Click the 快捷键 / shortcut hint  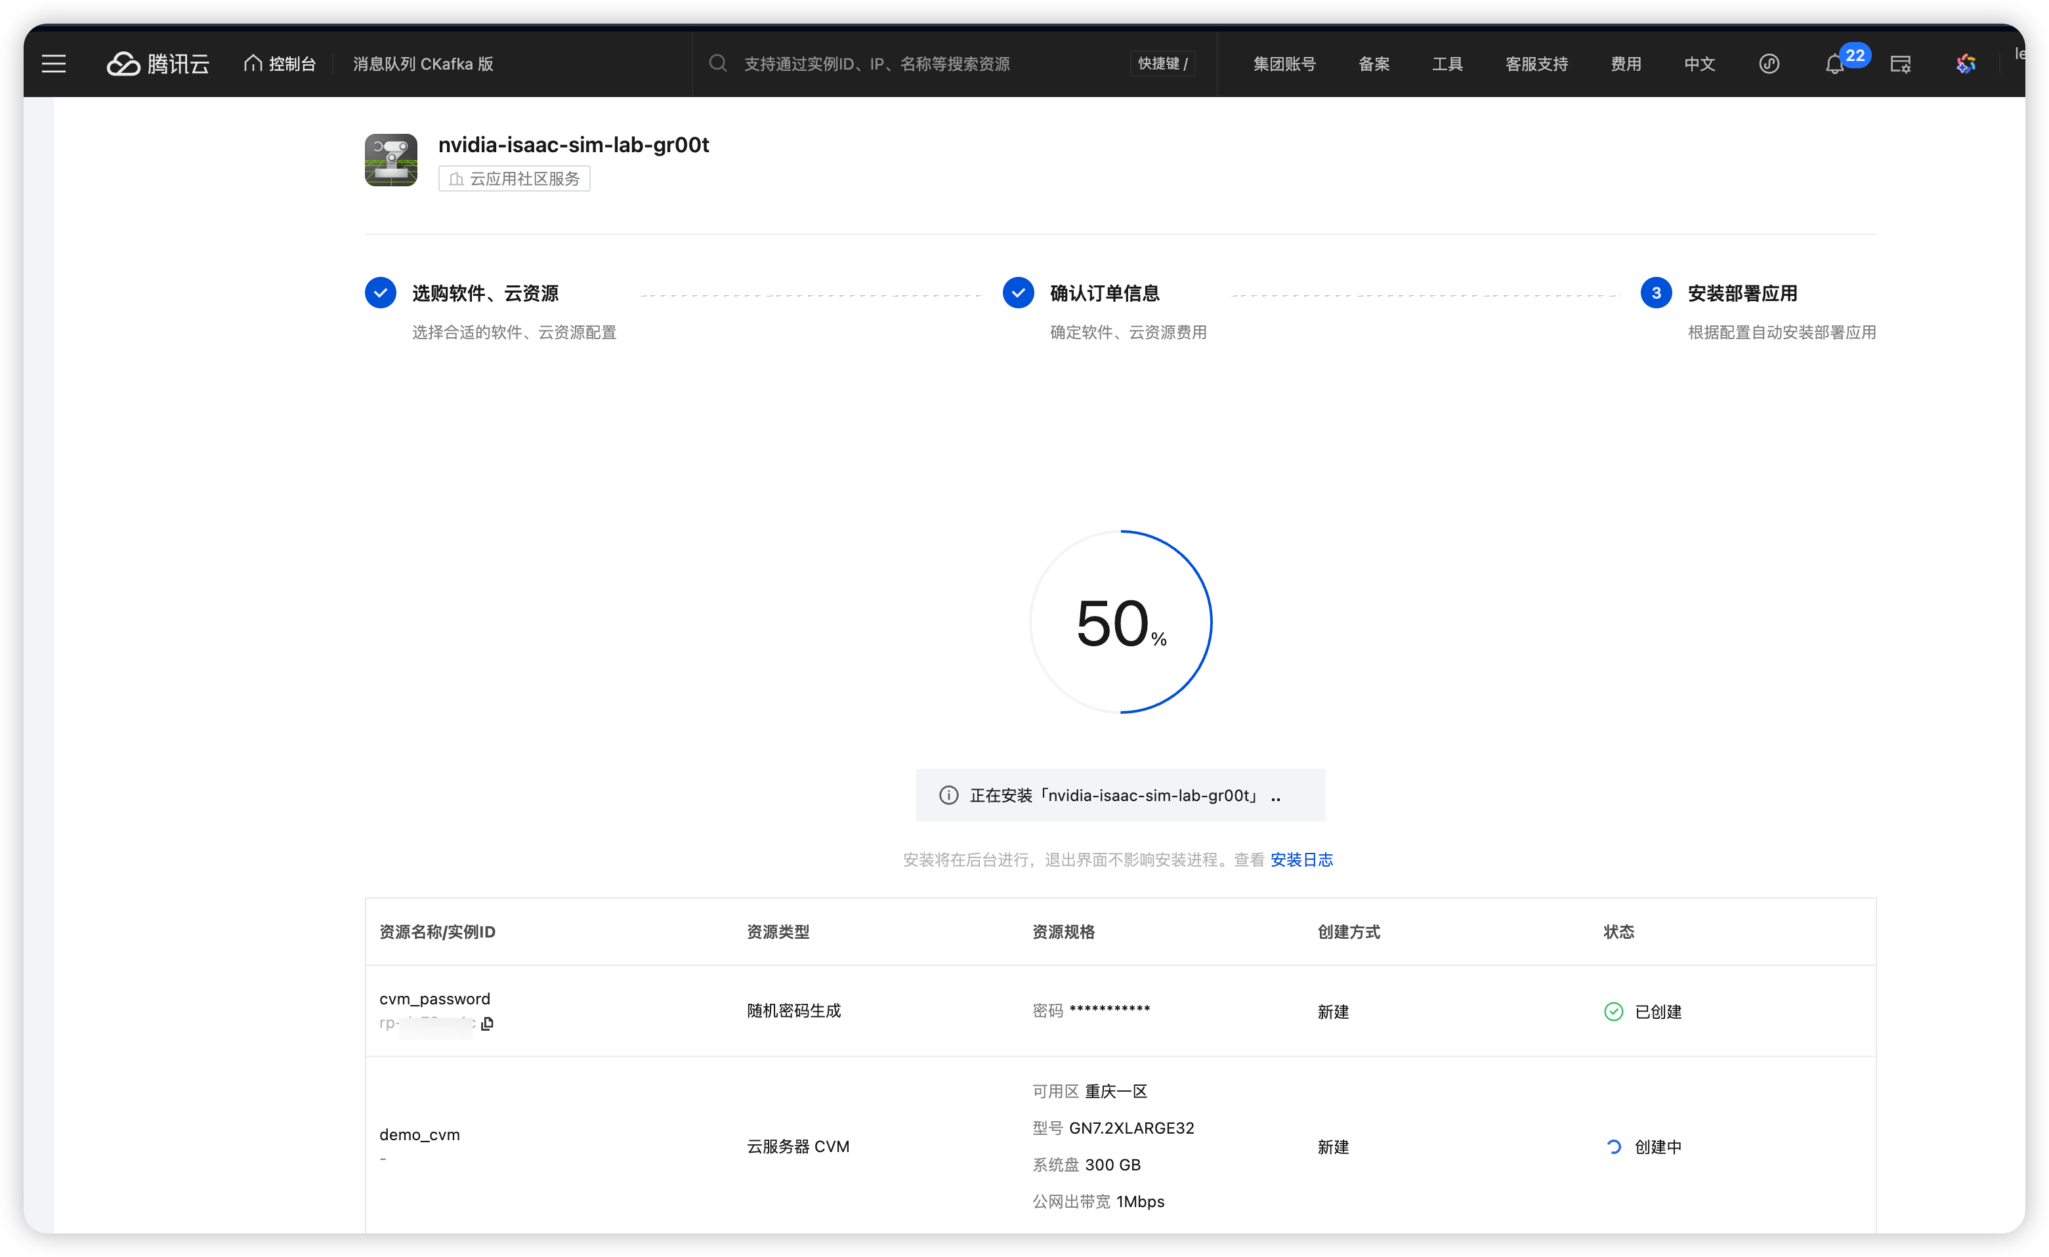[1162, 64]
